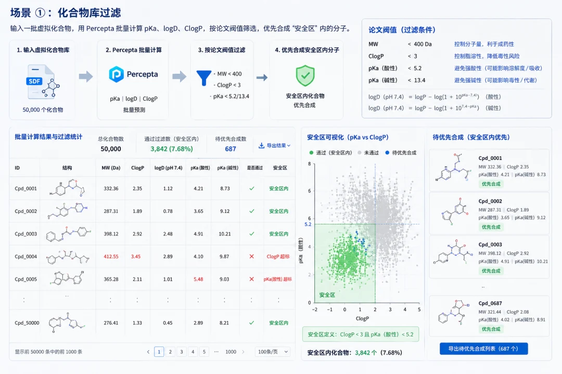Click the 5.2 threshold label on plot

(x=308, y=224)
